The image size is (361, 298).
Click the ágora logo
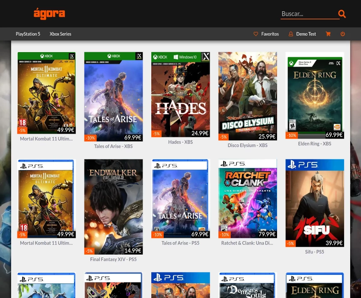coord(49,14)
